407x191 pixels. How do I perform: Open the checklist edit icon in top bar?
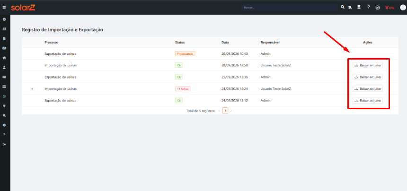coord(378,8)
